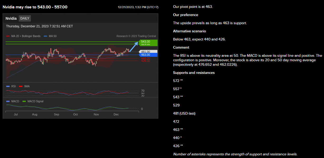The image size is (324, 158).
Task: Click the Jul label on the time axis
Action: point(16,115)
